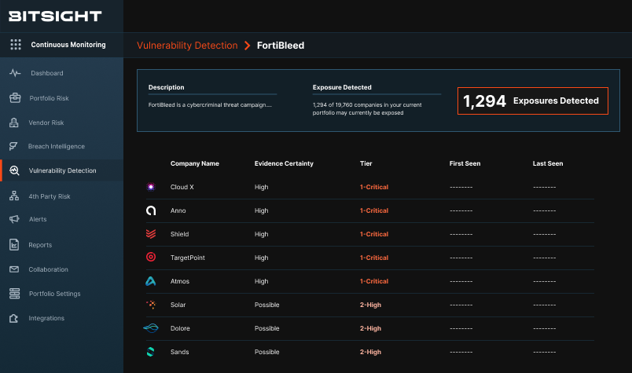
Task: Sort by Tier column header
Action: 366,163
